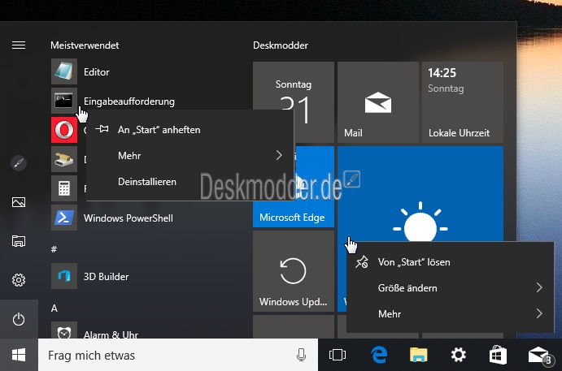Click the Editor app name
Image resolution: width=562 pixels, height=371 pixels.
point(97,72)
